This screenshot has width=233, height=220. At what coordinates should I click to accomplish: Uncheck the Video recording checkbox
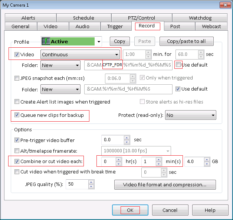pos(17,54)
